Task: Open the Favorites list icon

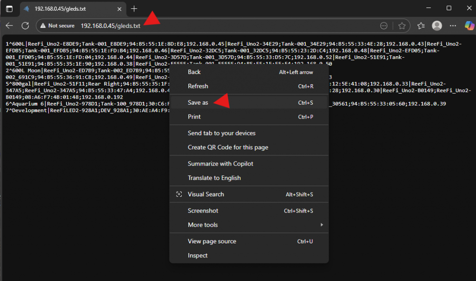Action: pyautogui.click(x=421, y=26)
